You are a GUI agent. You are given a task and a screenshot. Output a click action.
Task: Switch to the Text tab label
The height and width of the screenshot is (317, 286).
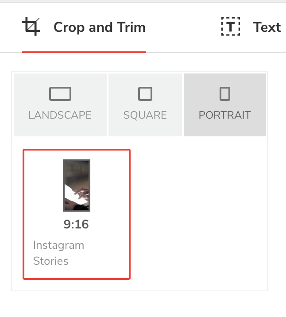(267, 27)
